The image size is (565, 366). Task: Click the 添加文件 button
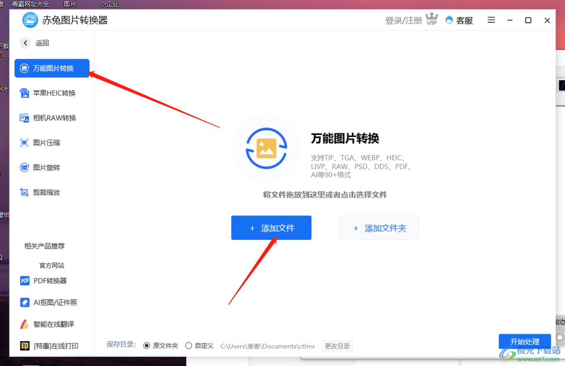tap(271, 227)
